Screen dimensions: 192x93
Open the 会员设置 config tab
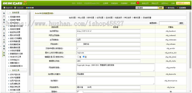pyautogui.click(x=100, y=18)
